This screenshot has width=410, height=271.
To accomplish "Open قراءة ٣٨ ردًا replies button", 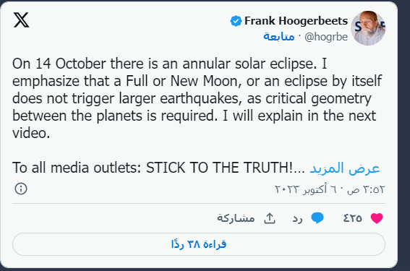I will [199, 244].
